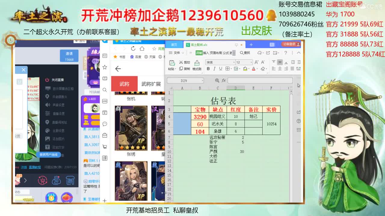The image size is (385, 216).
Task: Click the 查找 search button
Action: tap(245, 53)
